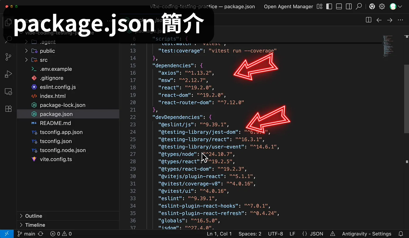Image resolution: width=409 pixels, height=238 pixels.
Task: Click the warning triangle next to JSON
Action: [x=332, y=234]
